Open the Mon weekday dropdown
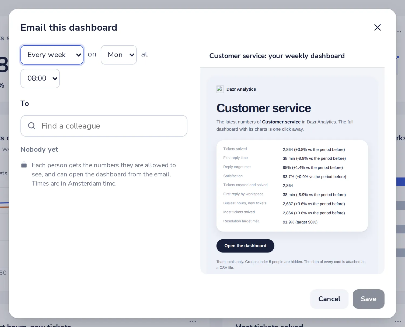The height and width of the screenshot is (327, 405). click(x=119, y=55)
